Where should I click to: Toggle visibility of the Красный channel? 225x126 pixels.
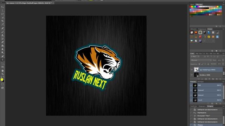[x=191, y=90]
